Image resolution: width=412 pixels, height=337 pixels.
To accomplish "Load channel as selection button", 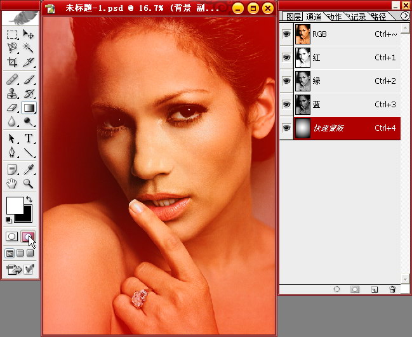I will coord(336,289).
